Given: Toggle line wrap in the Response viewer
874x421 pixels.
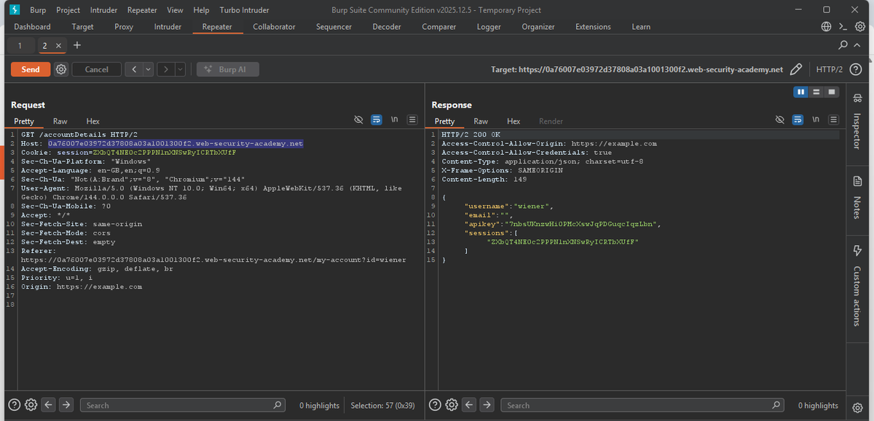Looking at the screenshot, I should tap(798, 120).
